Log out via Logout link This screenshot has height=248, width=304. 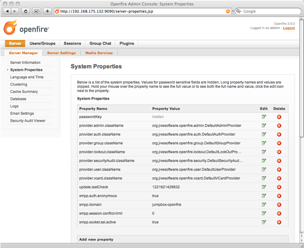289,28
